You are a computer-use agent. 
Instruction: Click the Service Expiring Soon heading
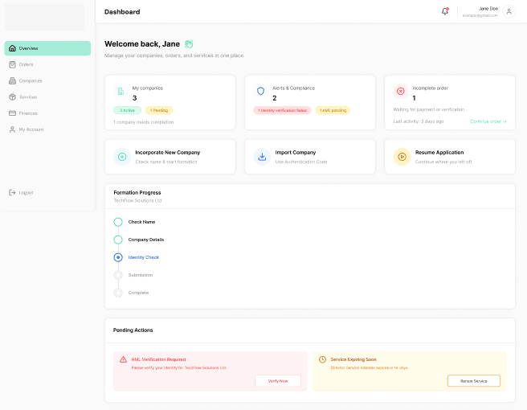click(353, 359)
